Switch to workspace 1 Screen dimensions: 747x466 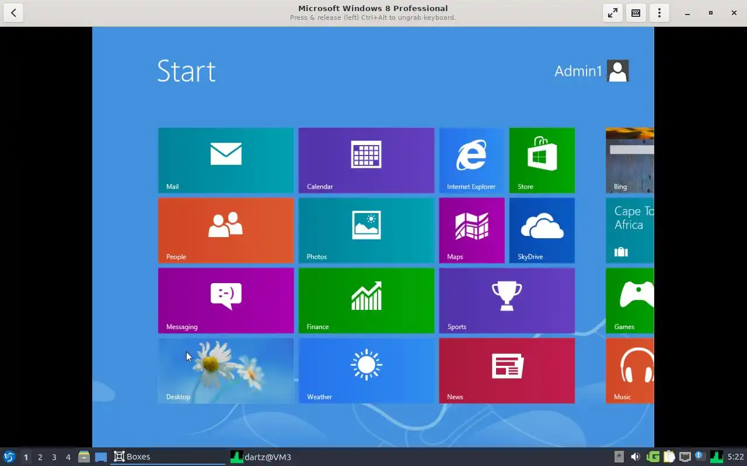click(26, 457)
